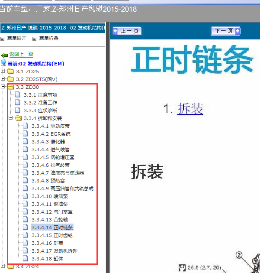Image resolution: width=260 pixels, height=273 pixels.
Task: Expand all menus with 菜单展开
Action: pos(17,38)
